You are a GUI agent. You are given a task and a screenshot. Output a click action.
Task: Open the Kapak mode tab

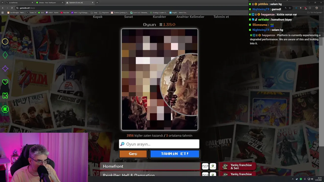[x=98, y=17]
